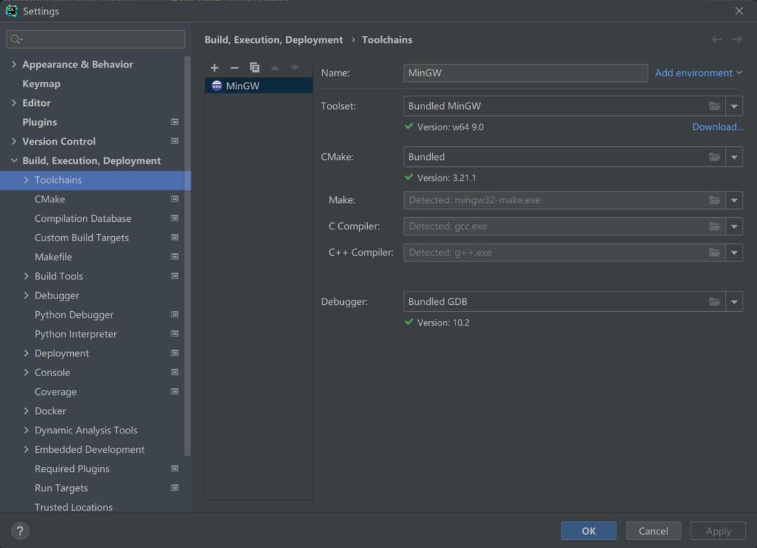Select Plugins in settings sidebar
757x548 pixels.
tap(40, 122)
